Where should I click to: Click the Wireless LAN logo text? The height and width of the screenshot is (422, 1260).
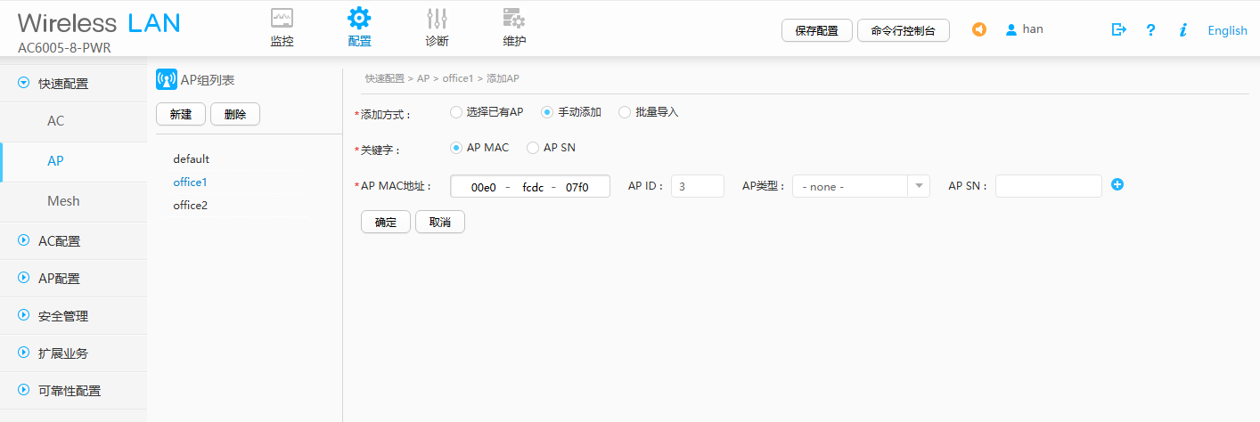[99, 22]
